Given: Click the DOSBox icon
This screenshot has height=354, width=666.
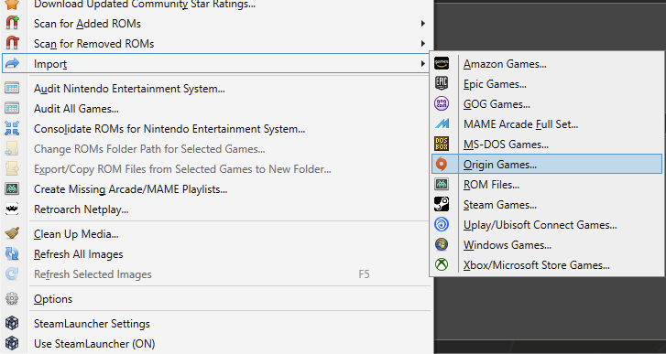Looking at the screenshot, I should (442, 145).
